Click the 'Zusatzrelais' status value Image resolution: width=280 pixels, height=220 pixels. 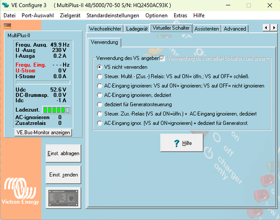click(60, 123)
